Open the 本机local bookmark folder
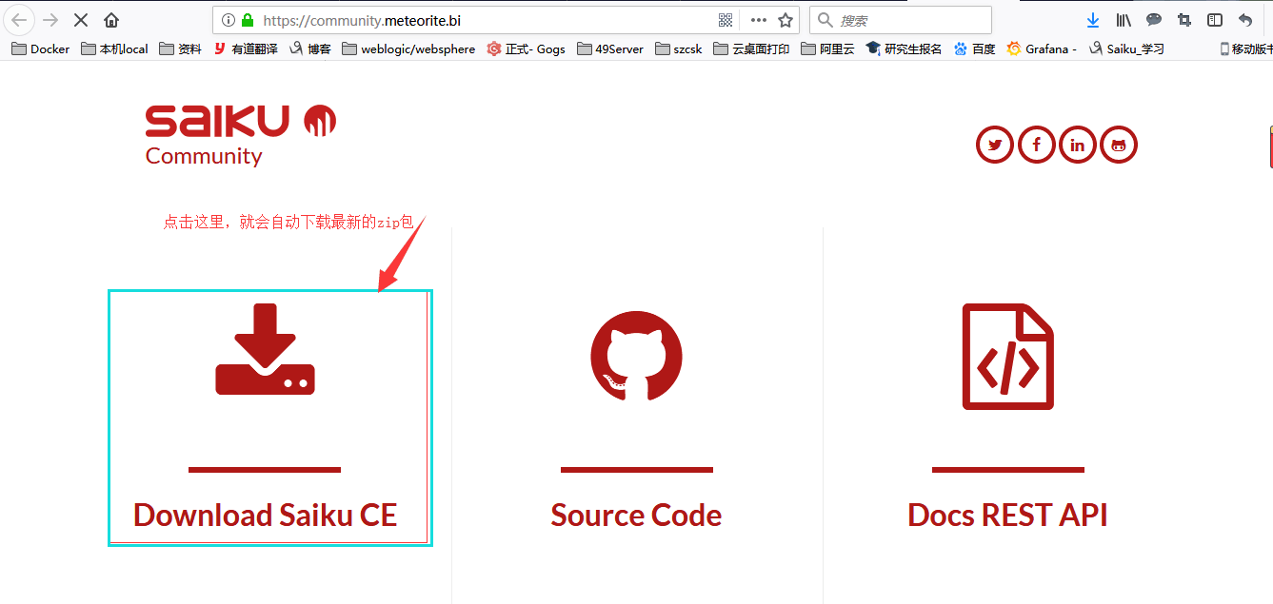The height and width of the screenshot is (604, 1273). click(x=114, y=49)
